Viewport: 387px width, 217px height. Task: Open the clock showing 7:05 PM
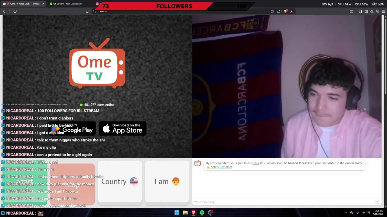click(x=379, y=212)
